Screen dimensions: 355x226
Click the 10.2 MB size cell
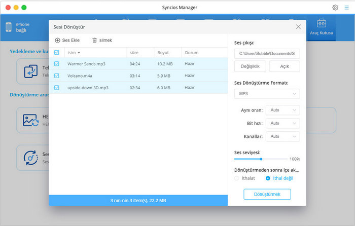(165, 64)
